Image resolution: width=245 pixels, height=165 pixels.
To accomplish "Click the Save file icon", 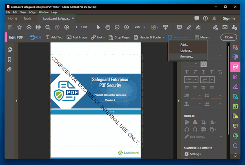I will [10, 27].
